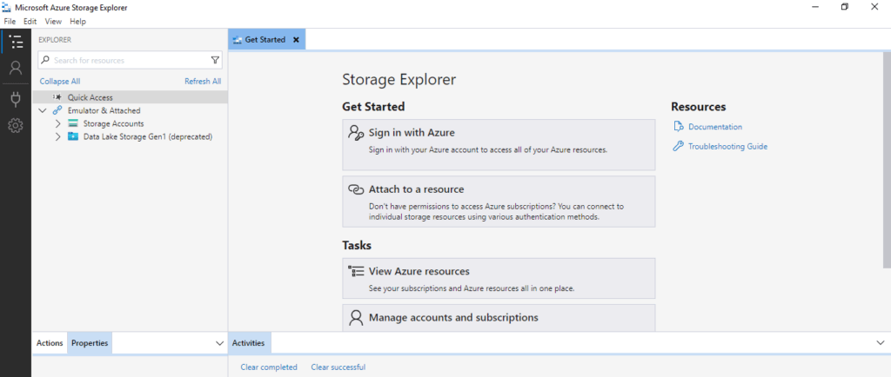
Task: Click Manage accounts and subscriptions card
Action: 499,318
